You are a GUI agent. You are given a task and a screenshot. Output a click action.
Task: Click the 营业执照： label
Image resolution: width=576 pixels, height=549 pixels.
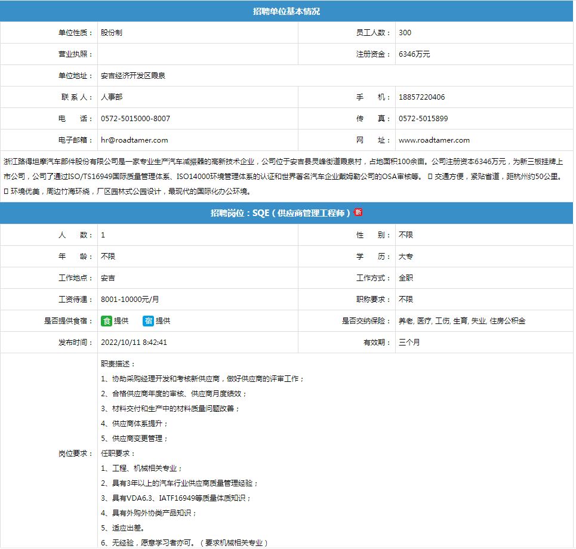(x=76, y=54)
